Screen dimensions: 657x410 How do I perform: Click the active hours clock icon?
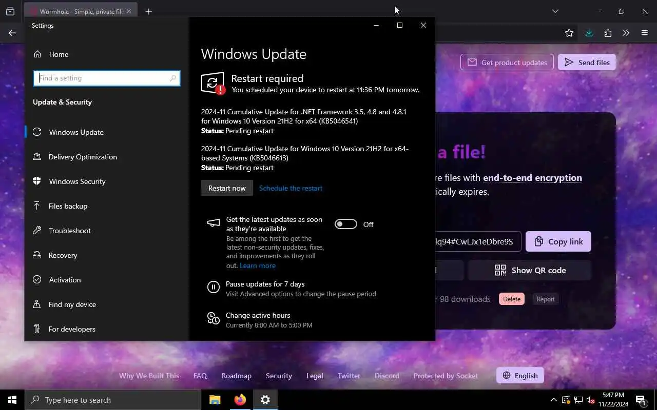point(214,318)
